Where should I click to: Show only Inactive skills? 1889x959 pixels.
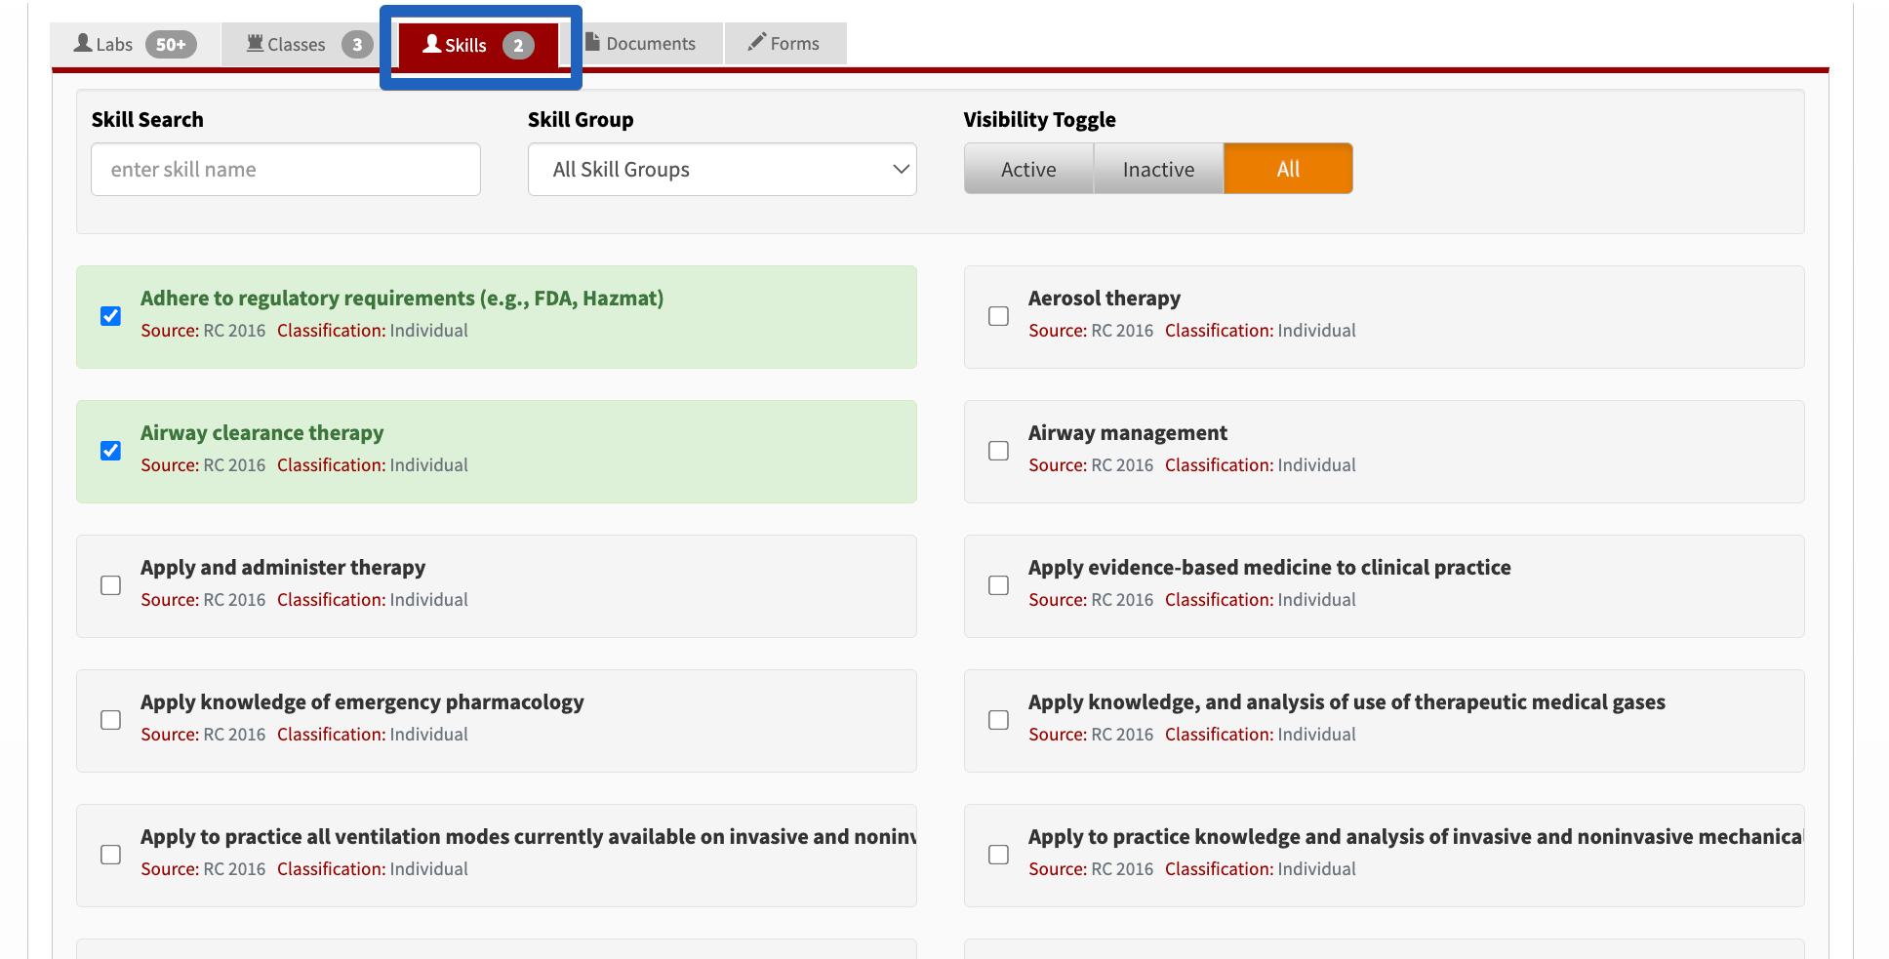(x=1158, y=169)
